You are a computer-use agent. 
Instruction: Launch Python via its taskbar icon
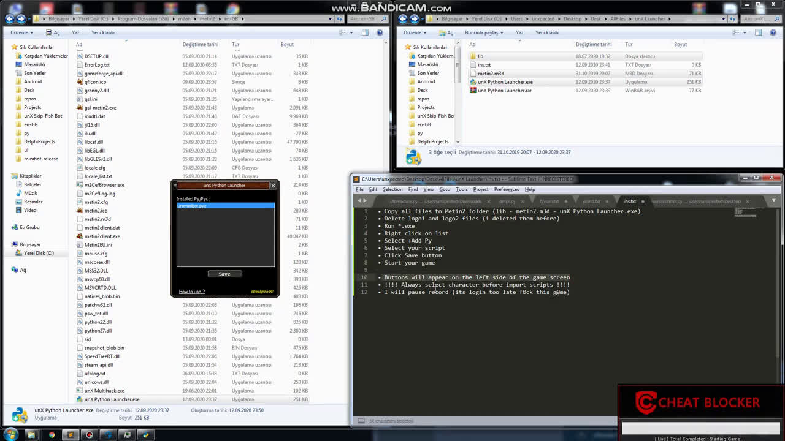click(145, 435)
